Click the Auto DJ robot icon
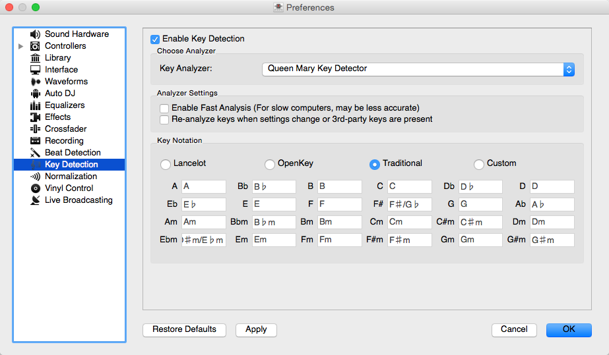This screenshot has width=609, height=355. (x=35, y=94)
